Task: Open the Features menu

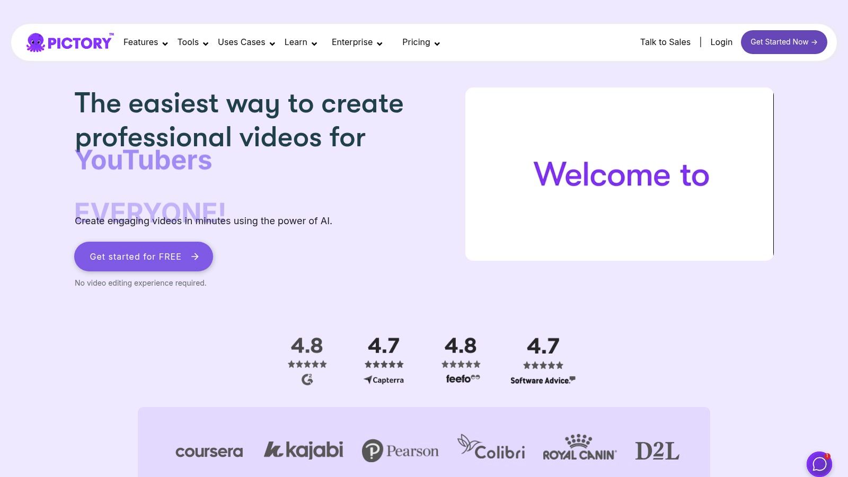Action: tap(141, 42)
